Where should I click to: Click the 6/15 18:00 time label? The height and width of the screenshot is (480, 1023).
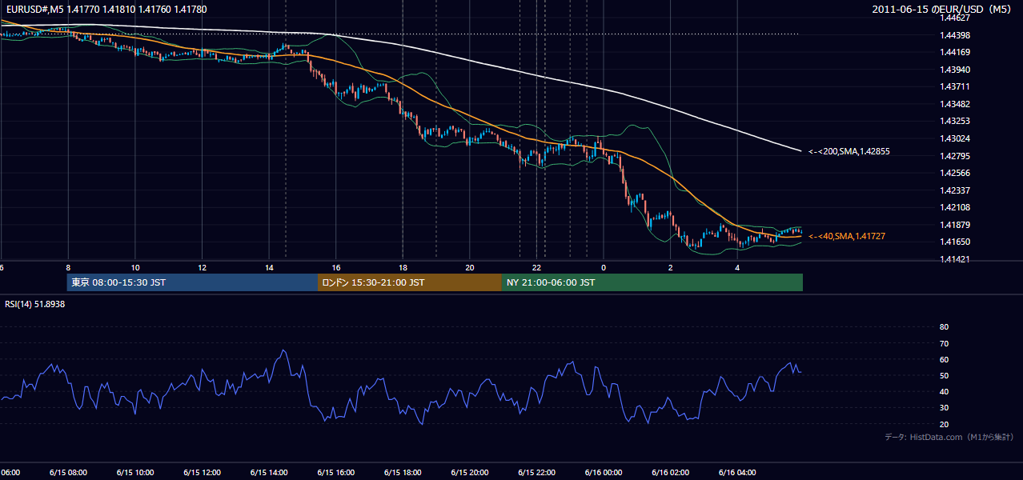click(x=403, y=473)
